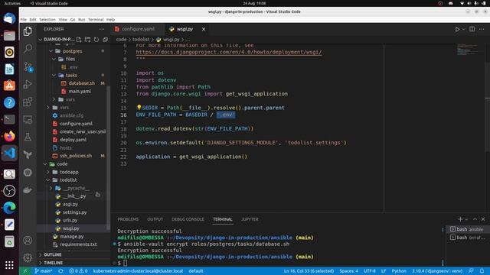Open database.sh in the file tree

pyautogui.click(x=81, y=83)
